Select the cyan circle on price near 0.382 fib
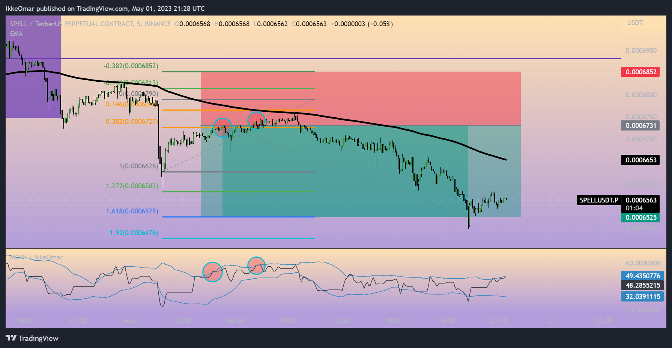 tap(222, 128)
